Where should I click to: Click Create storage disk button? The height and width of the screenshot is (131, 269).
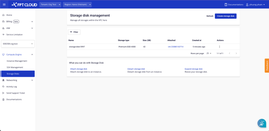click(x=226, y=16)
